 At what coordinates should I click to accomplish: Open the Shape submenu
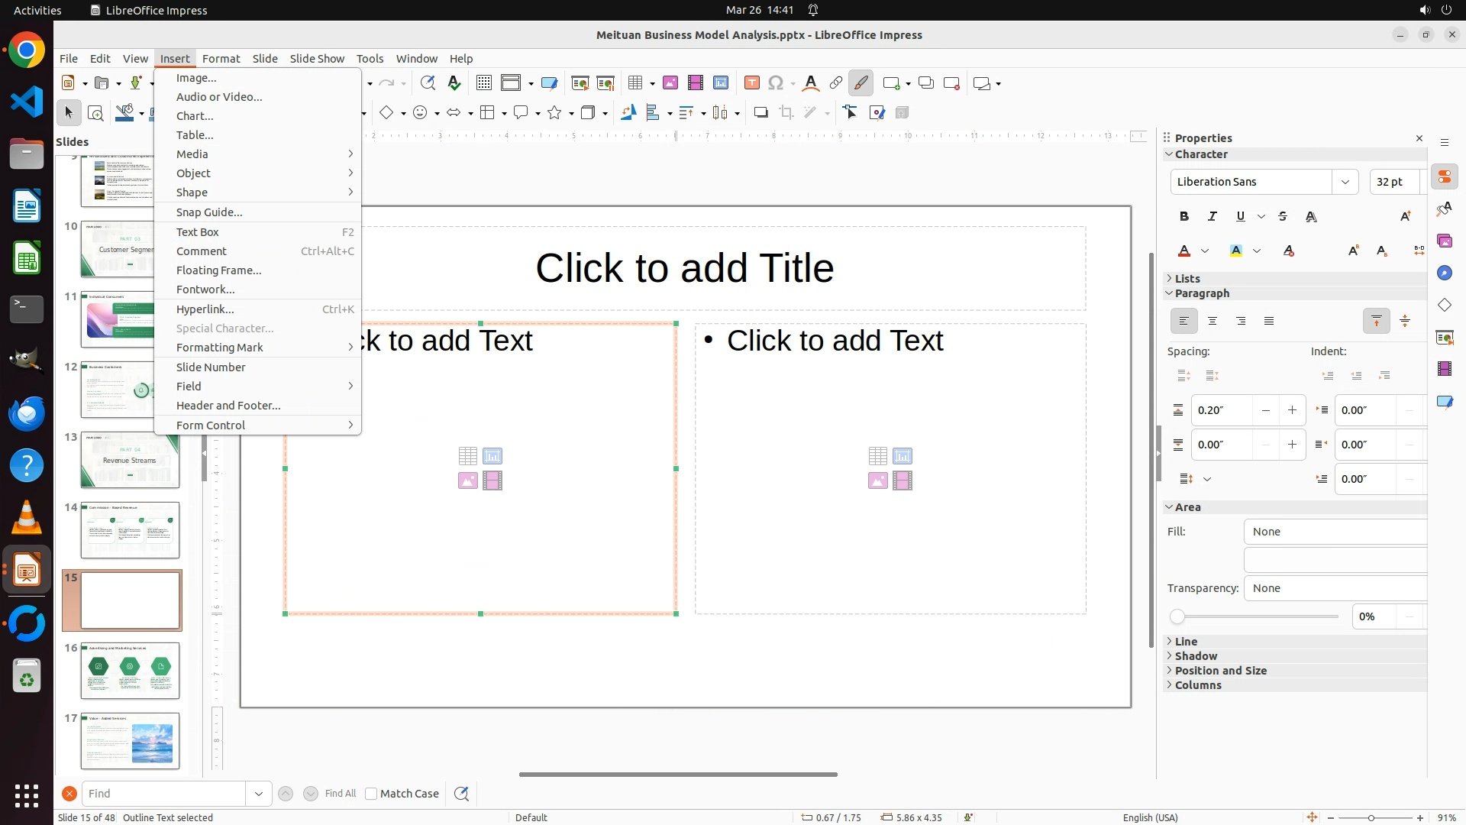click(192, 192)
